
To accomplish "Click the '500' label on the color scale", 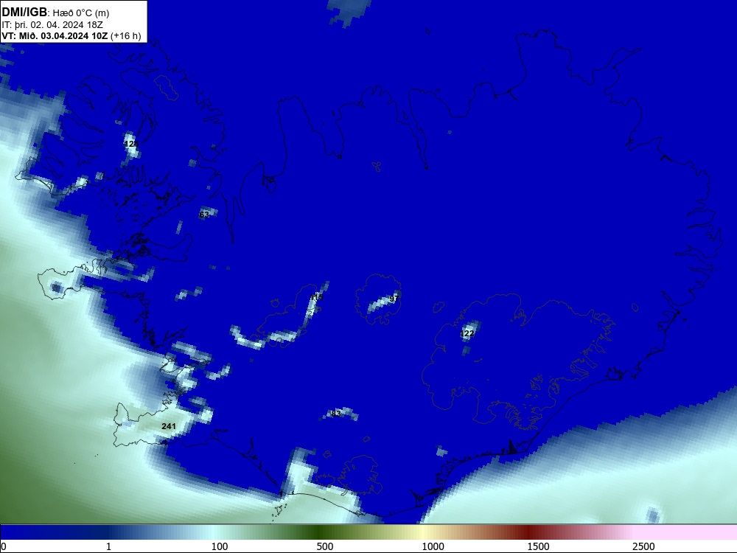I will click(325, 546).
